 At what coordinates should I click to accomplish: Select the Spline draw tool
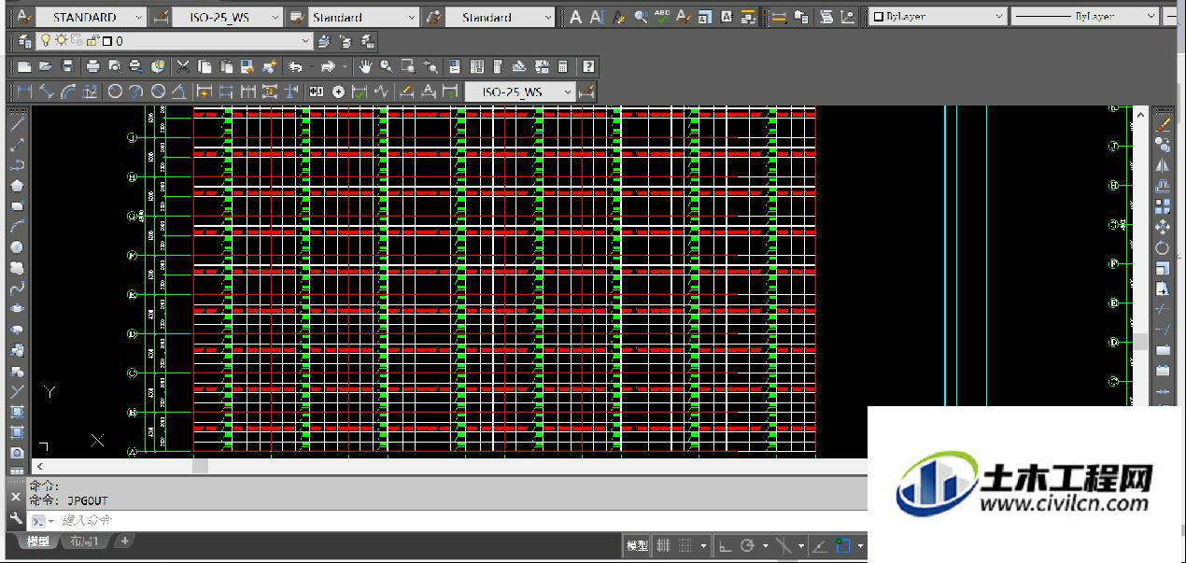[17, 288]
